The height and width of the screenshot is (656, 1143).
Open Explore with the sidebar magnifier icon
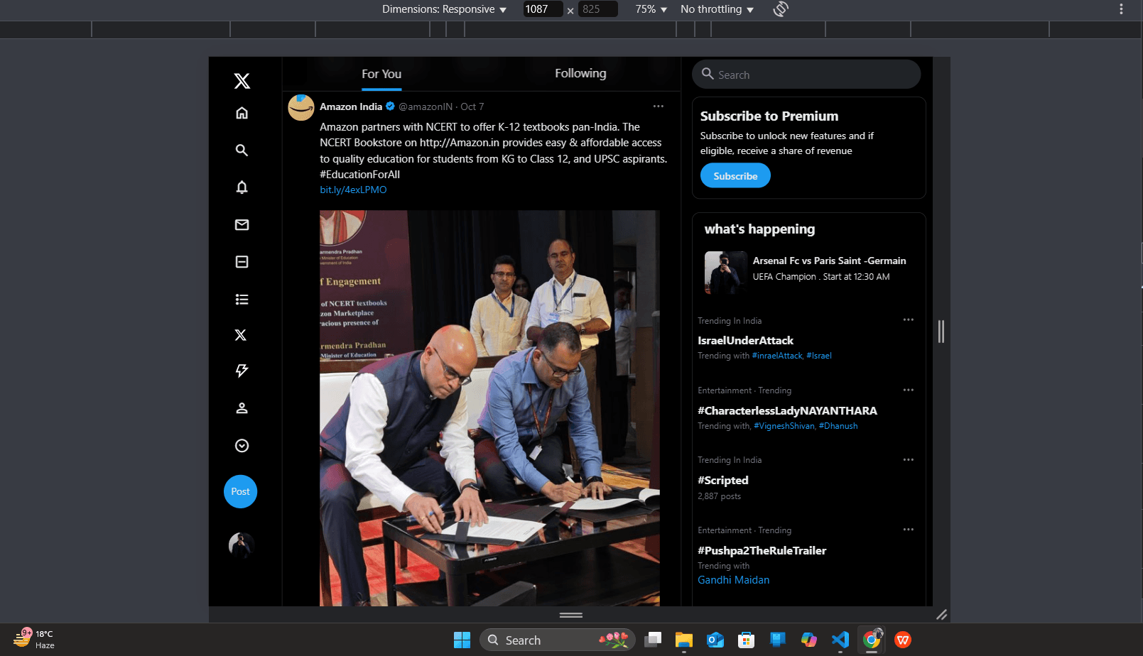point(242,151)
